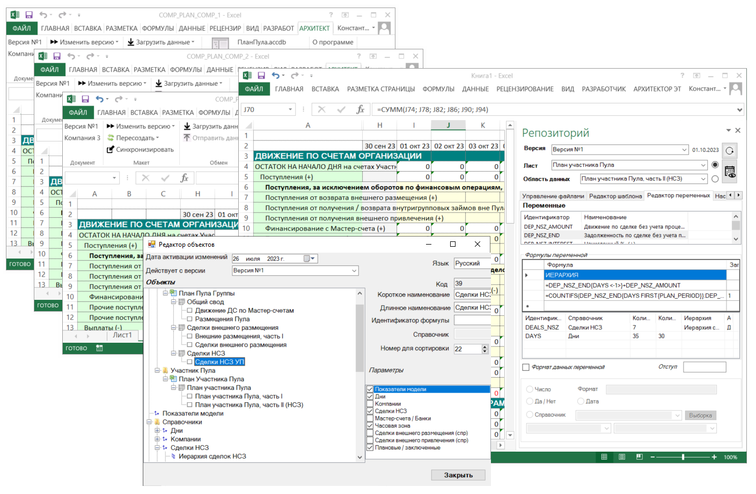Expand the Компании node under Справочники

[x=157, y=439]
